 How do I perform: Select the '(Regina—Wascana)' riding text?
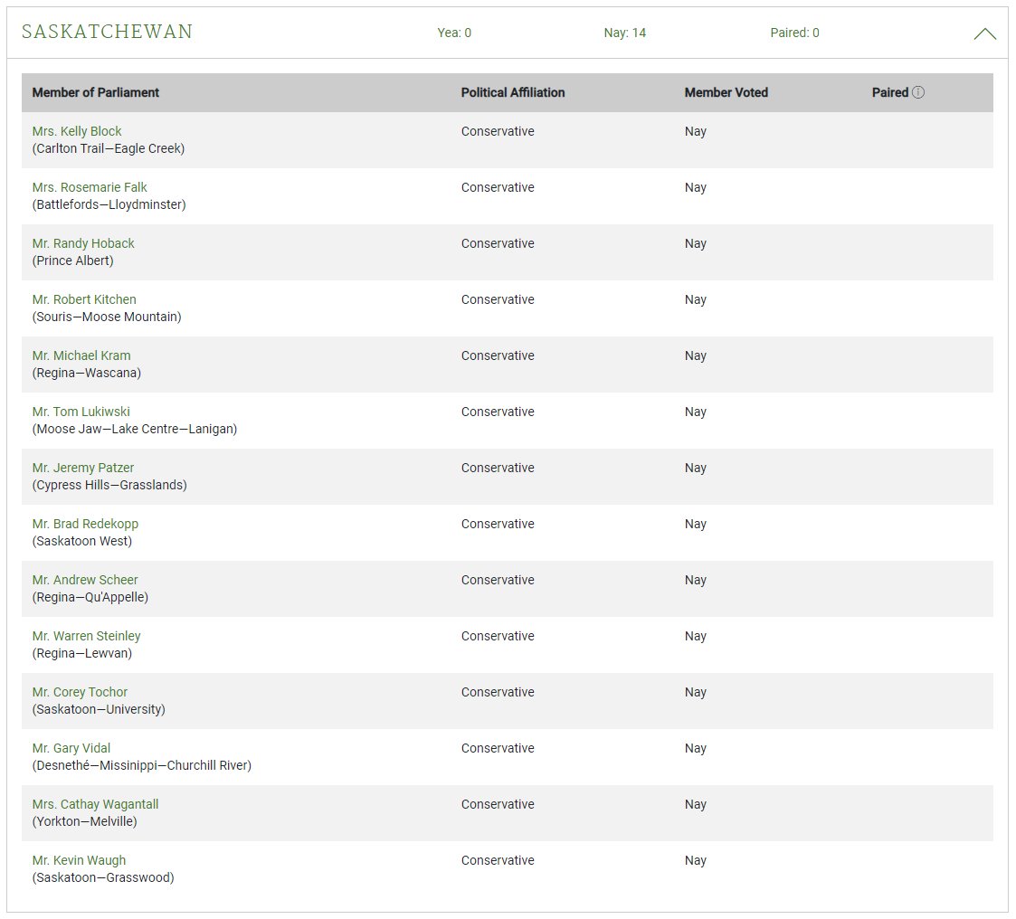(87, 373)
